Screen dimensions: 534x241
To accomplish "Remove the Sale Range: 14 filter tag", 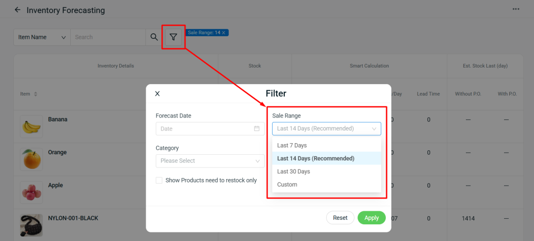I will click(x=224, y=33).
